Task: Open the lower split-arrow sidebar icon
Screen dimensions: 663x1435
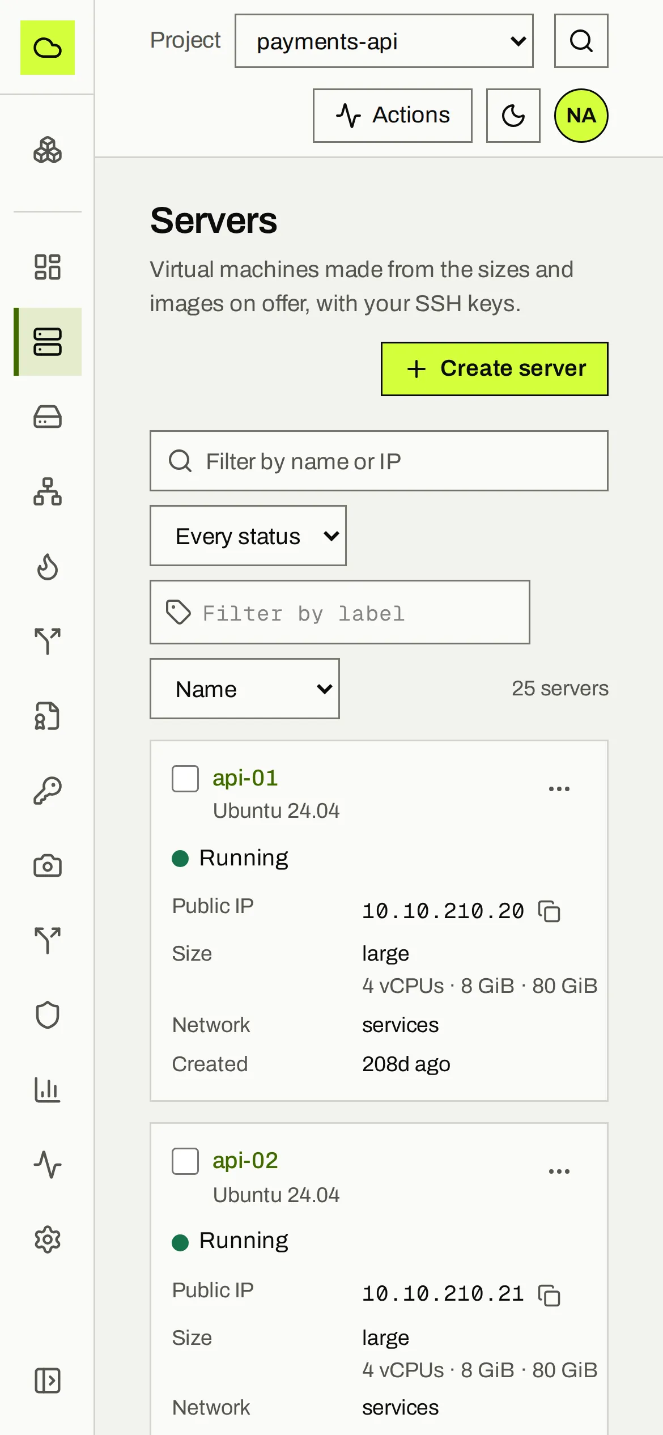Action: pyautogui.click(x=48, y=940)
